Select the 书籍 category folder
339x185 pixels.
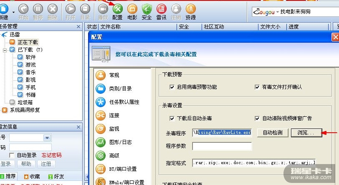(30, 95)
